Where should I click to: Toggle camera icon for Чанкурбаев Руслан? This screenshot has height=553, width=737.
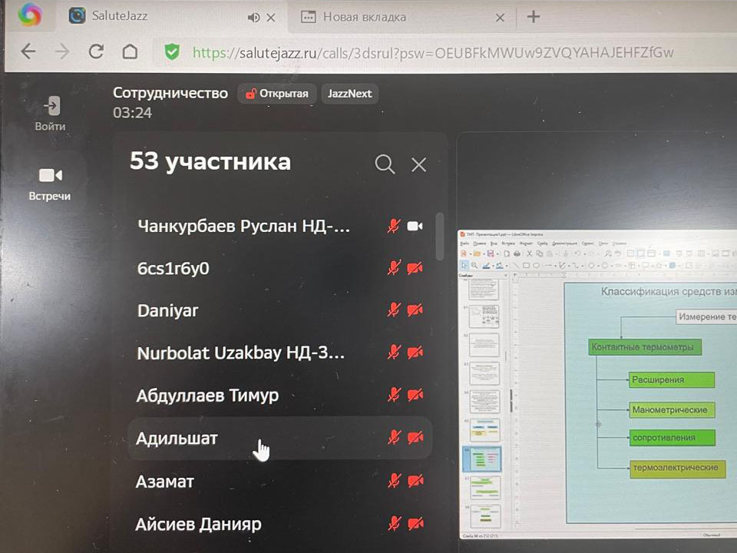pos(415,226)
